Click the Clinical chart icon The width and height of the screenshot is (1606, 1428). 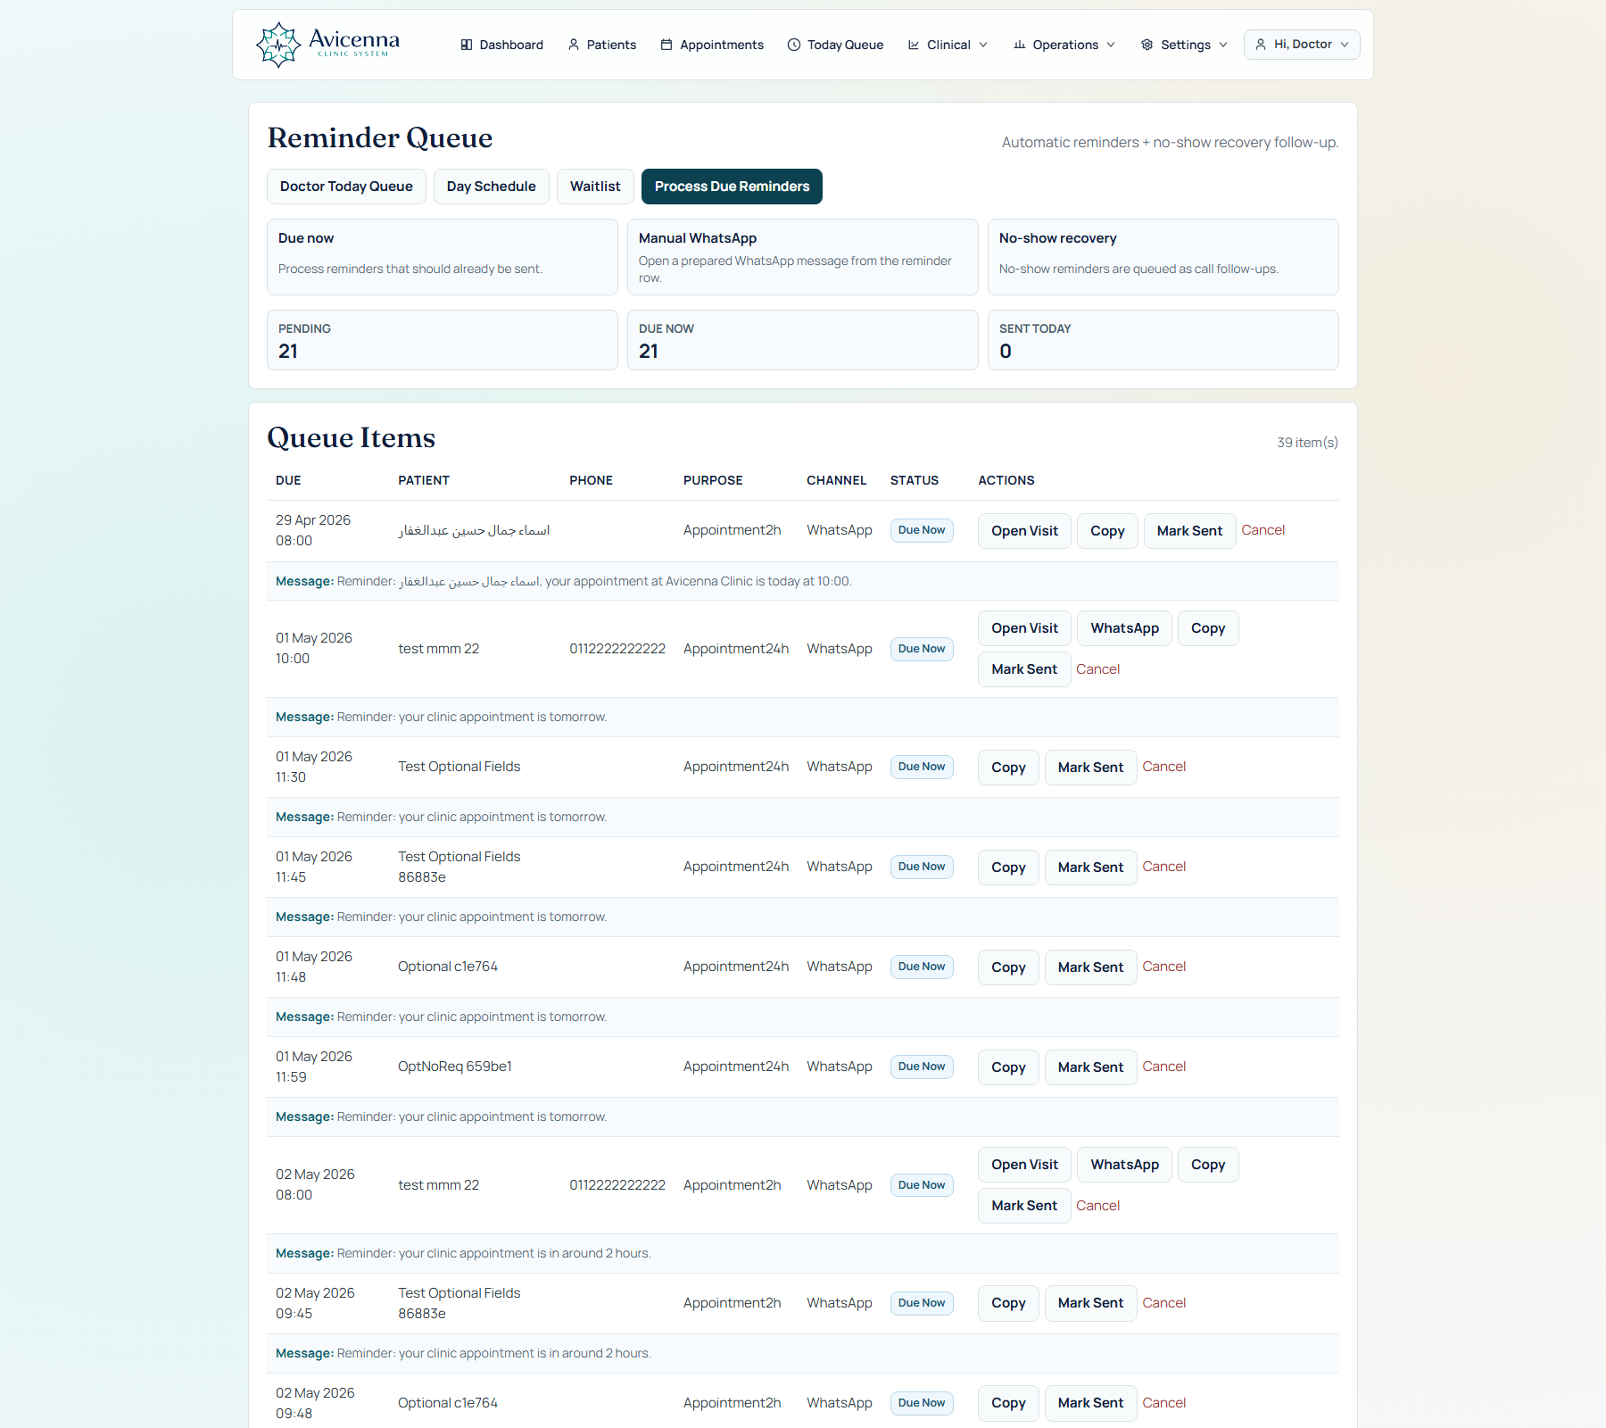914,45
